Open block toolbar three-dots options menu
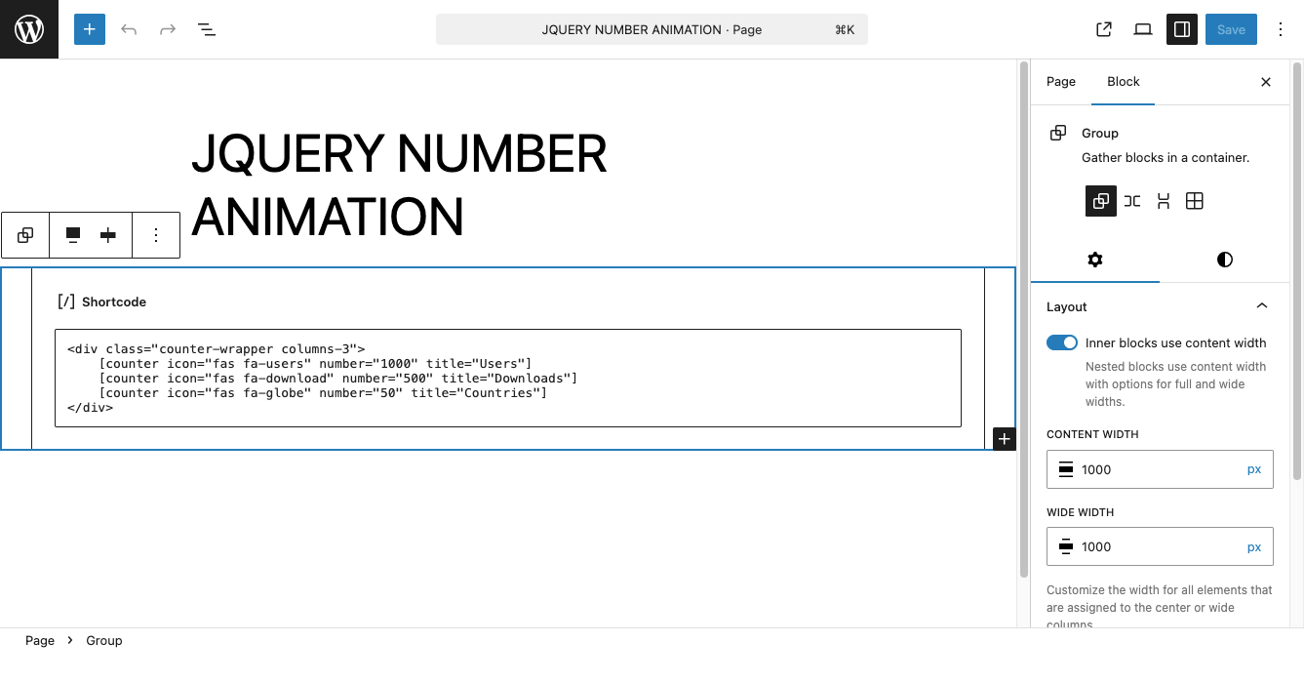1304x683 pixels. (156, 235)
